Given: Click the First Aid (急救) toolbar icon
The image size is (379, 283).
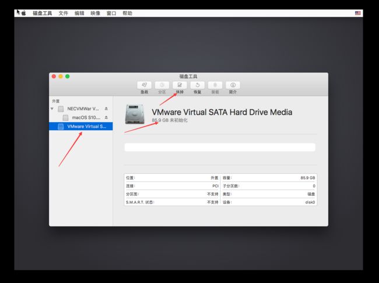Looking at the screenshot, I should [x=144, y=85].
